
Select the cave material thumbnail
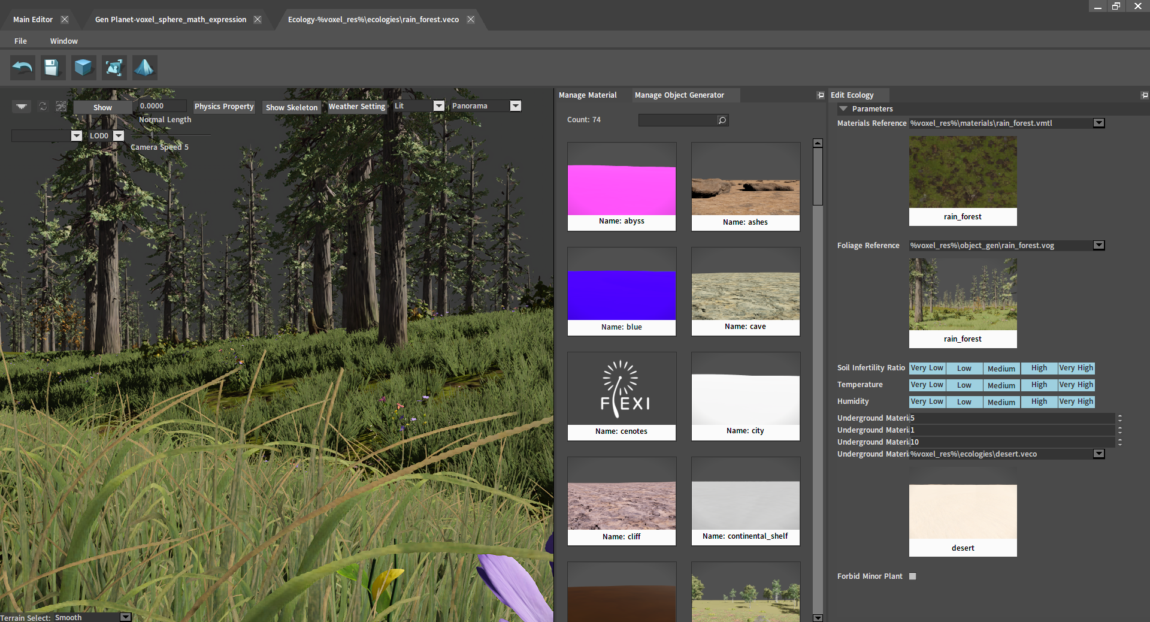pyautogui.click(x=746, y=291)
